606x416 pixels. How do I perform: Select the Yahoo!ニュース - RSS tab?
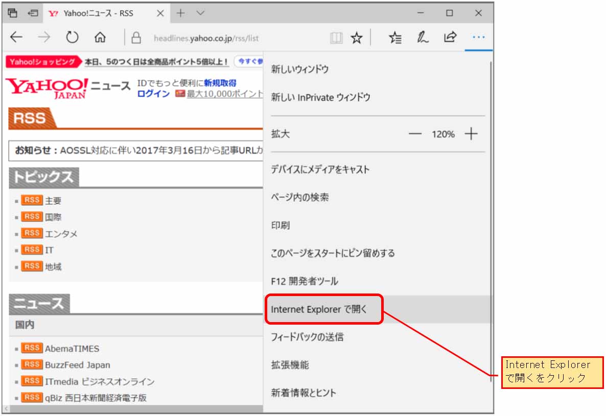(106, 13)
